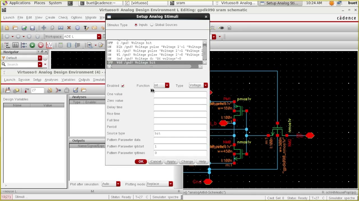Image resolution: width=359 pixels, height=201 pixels.
Task: Click the variables slider settings icon
Action: (15, 45)
